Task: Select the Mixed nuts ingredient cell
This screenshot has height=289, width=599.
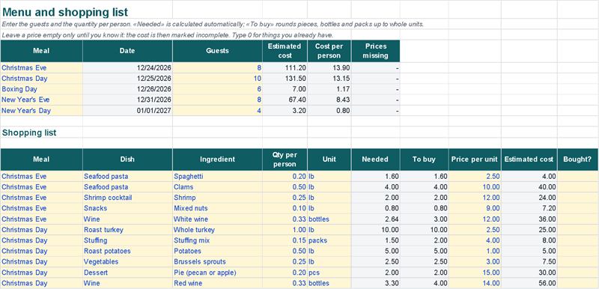Action: click(x=217, y=208)
